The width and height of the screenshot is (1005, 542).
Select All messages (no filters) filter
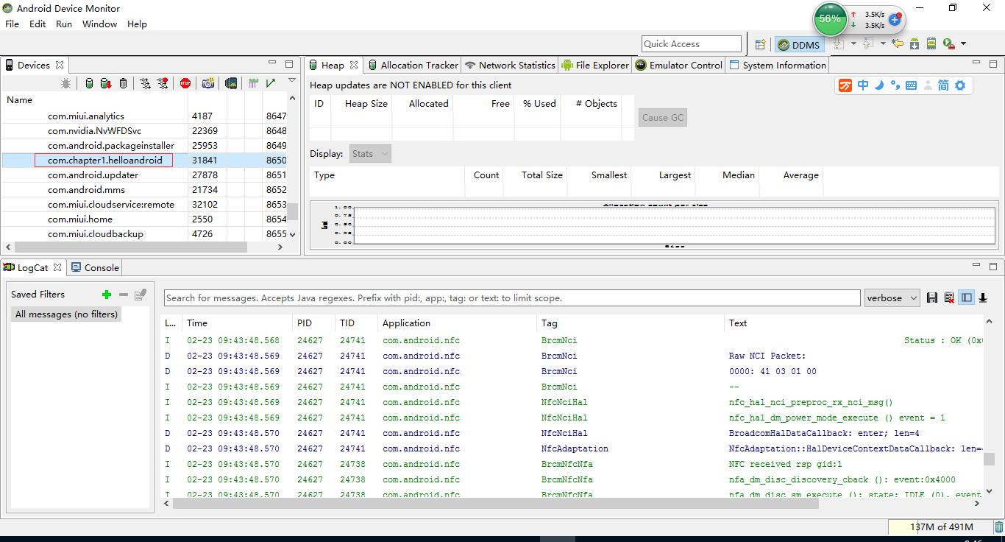tap(66, 314)
